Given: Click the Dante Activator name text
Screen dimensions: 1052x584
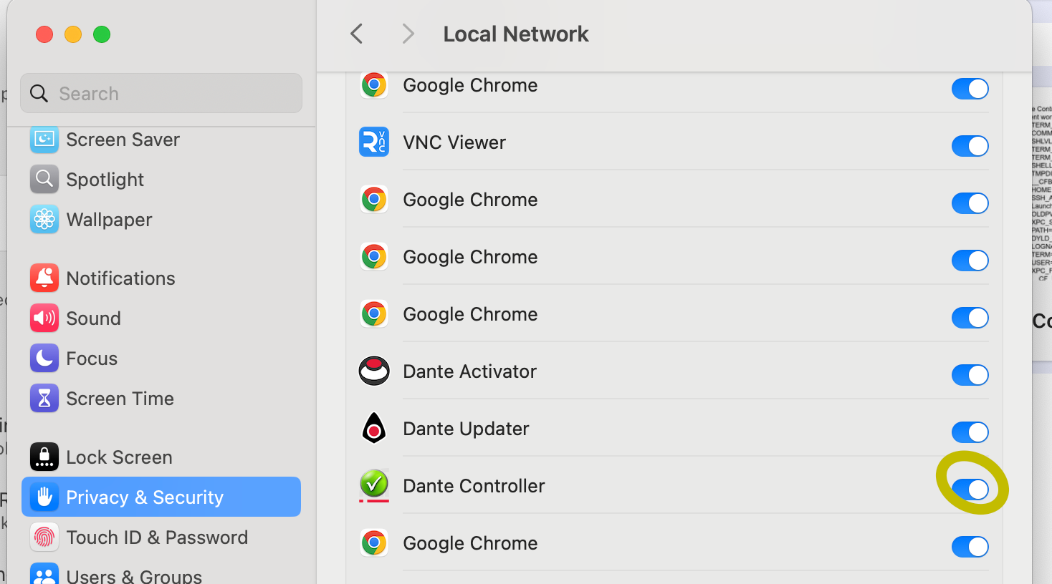Looking at the screenshot, I should click(469, 371).
